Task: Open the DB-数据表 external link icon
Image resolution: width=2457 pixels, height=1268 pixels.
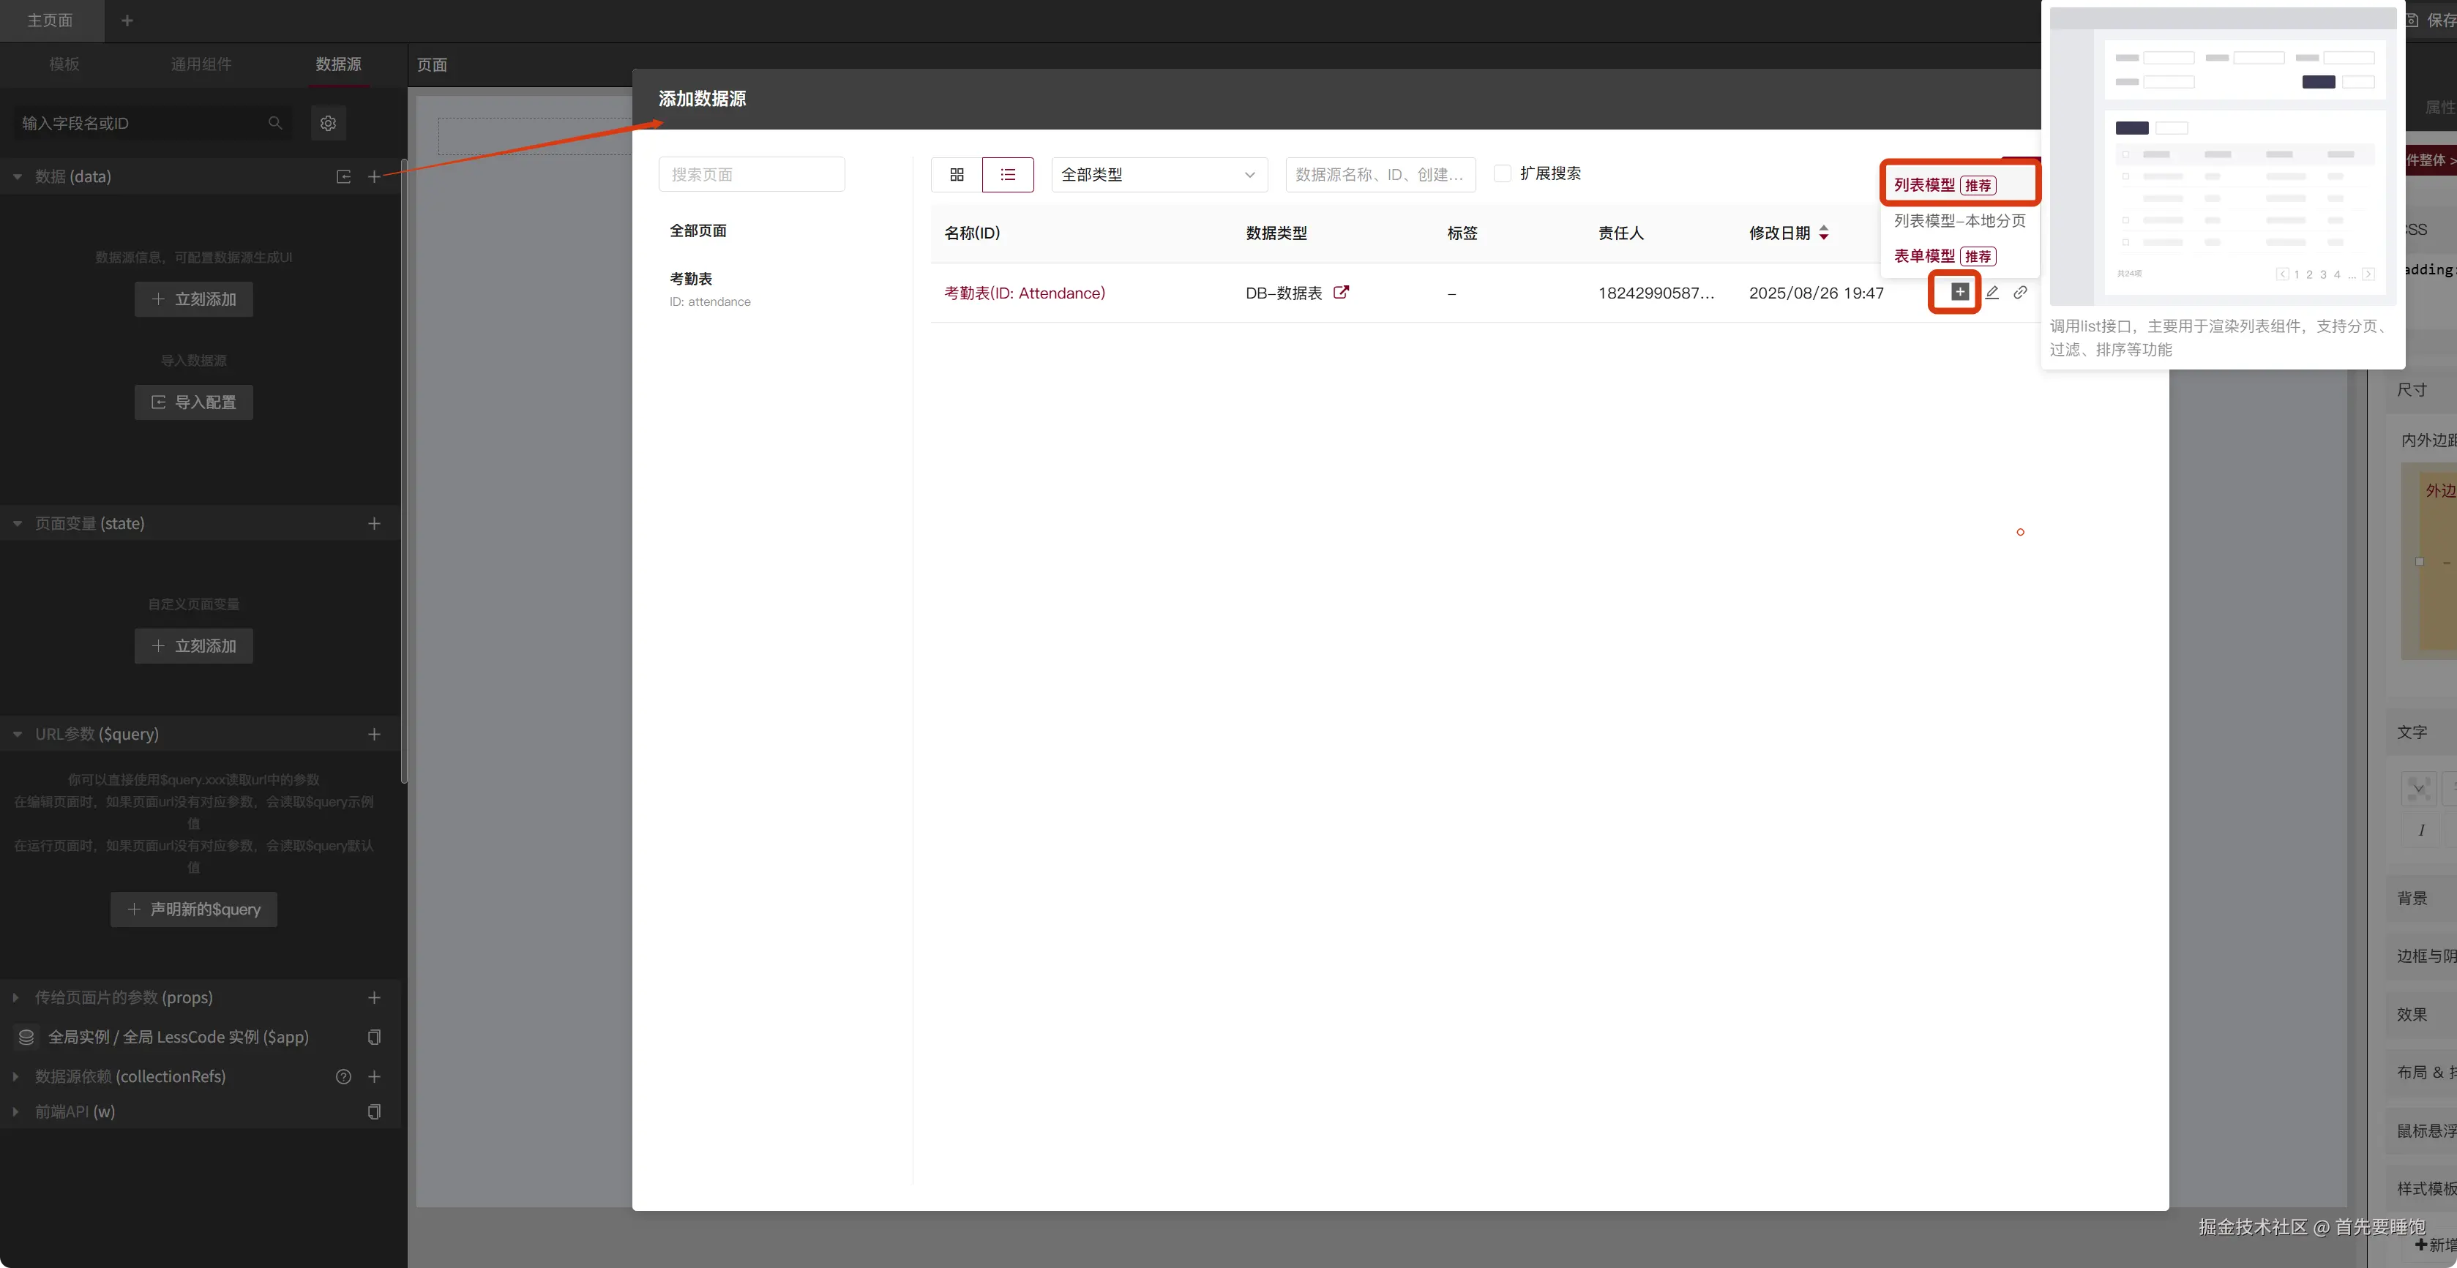Action: [1341, 293]
